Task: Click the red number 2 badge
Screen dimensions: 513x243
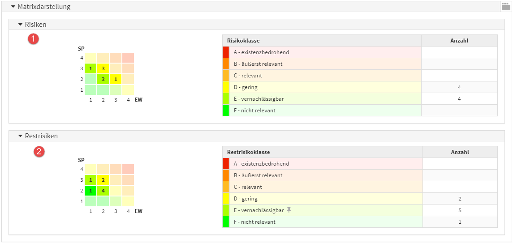Action: pyautogui.click(x=39, y=152)
